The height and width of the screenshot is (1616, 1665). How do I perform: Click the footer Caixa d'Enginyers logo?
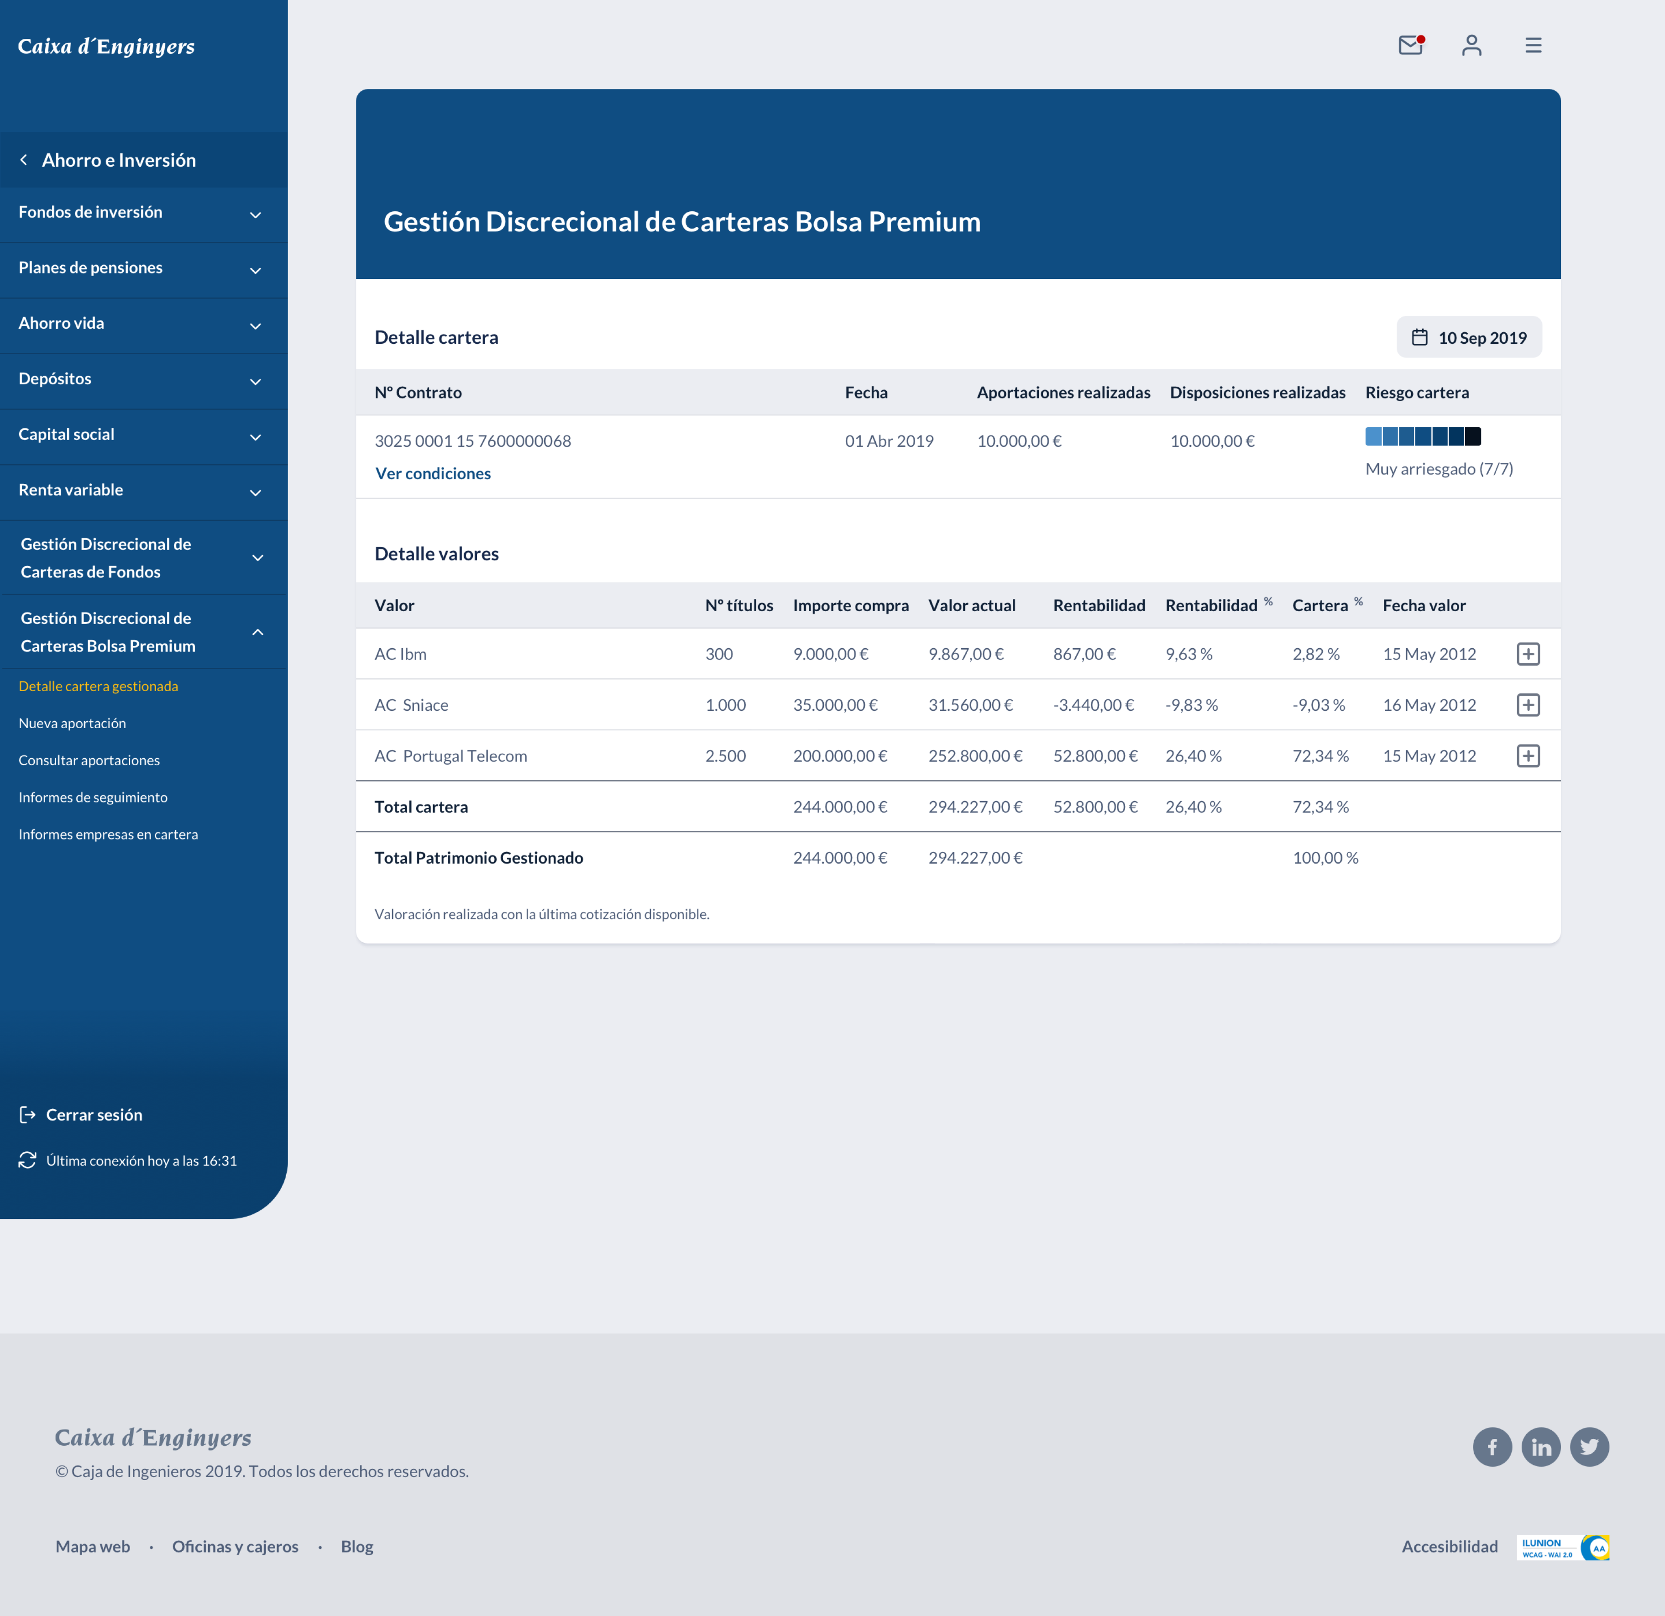tap(154, 1438)
